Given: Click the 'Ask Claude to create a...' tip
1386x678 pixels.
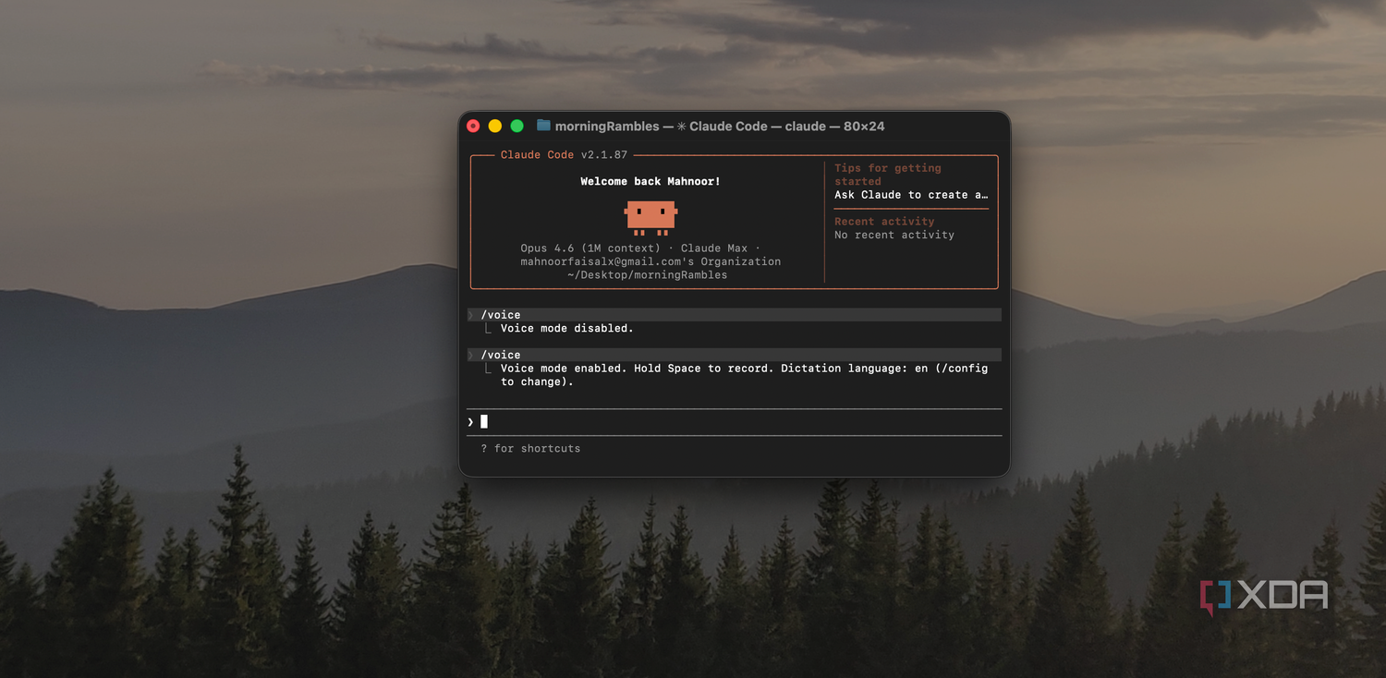Looking at the screenshot, I should [x=912, y=195].
